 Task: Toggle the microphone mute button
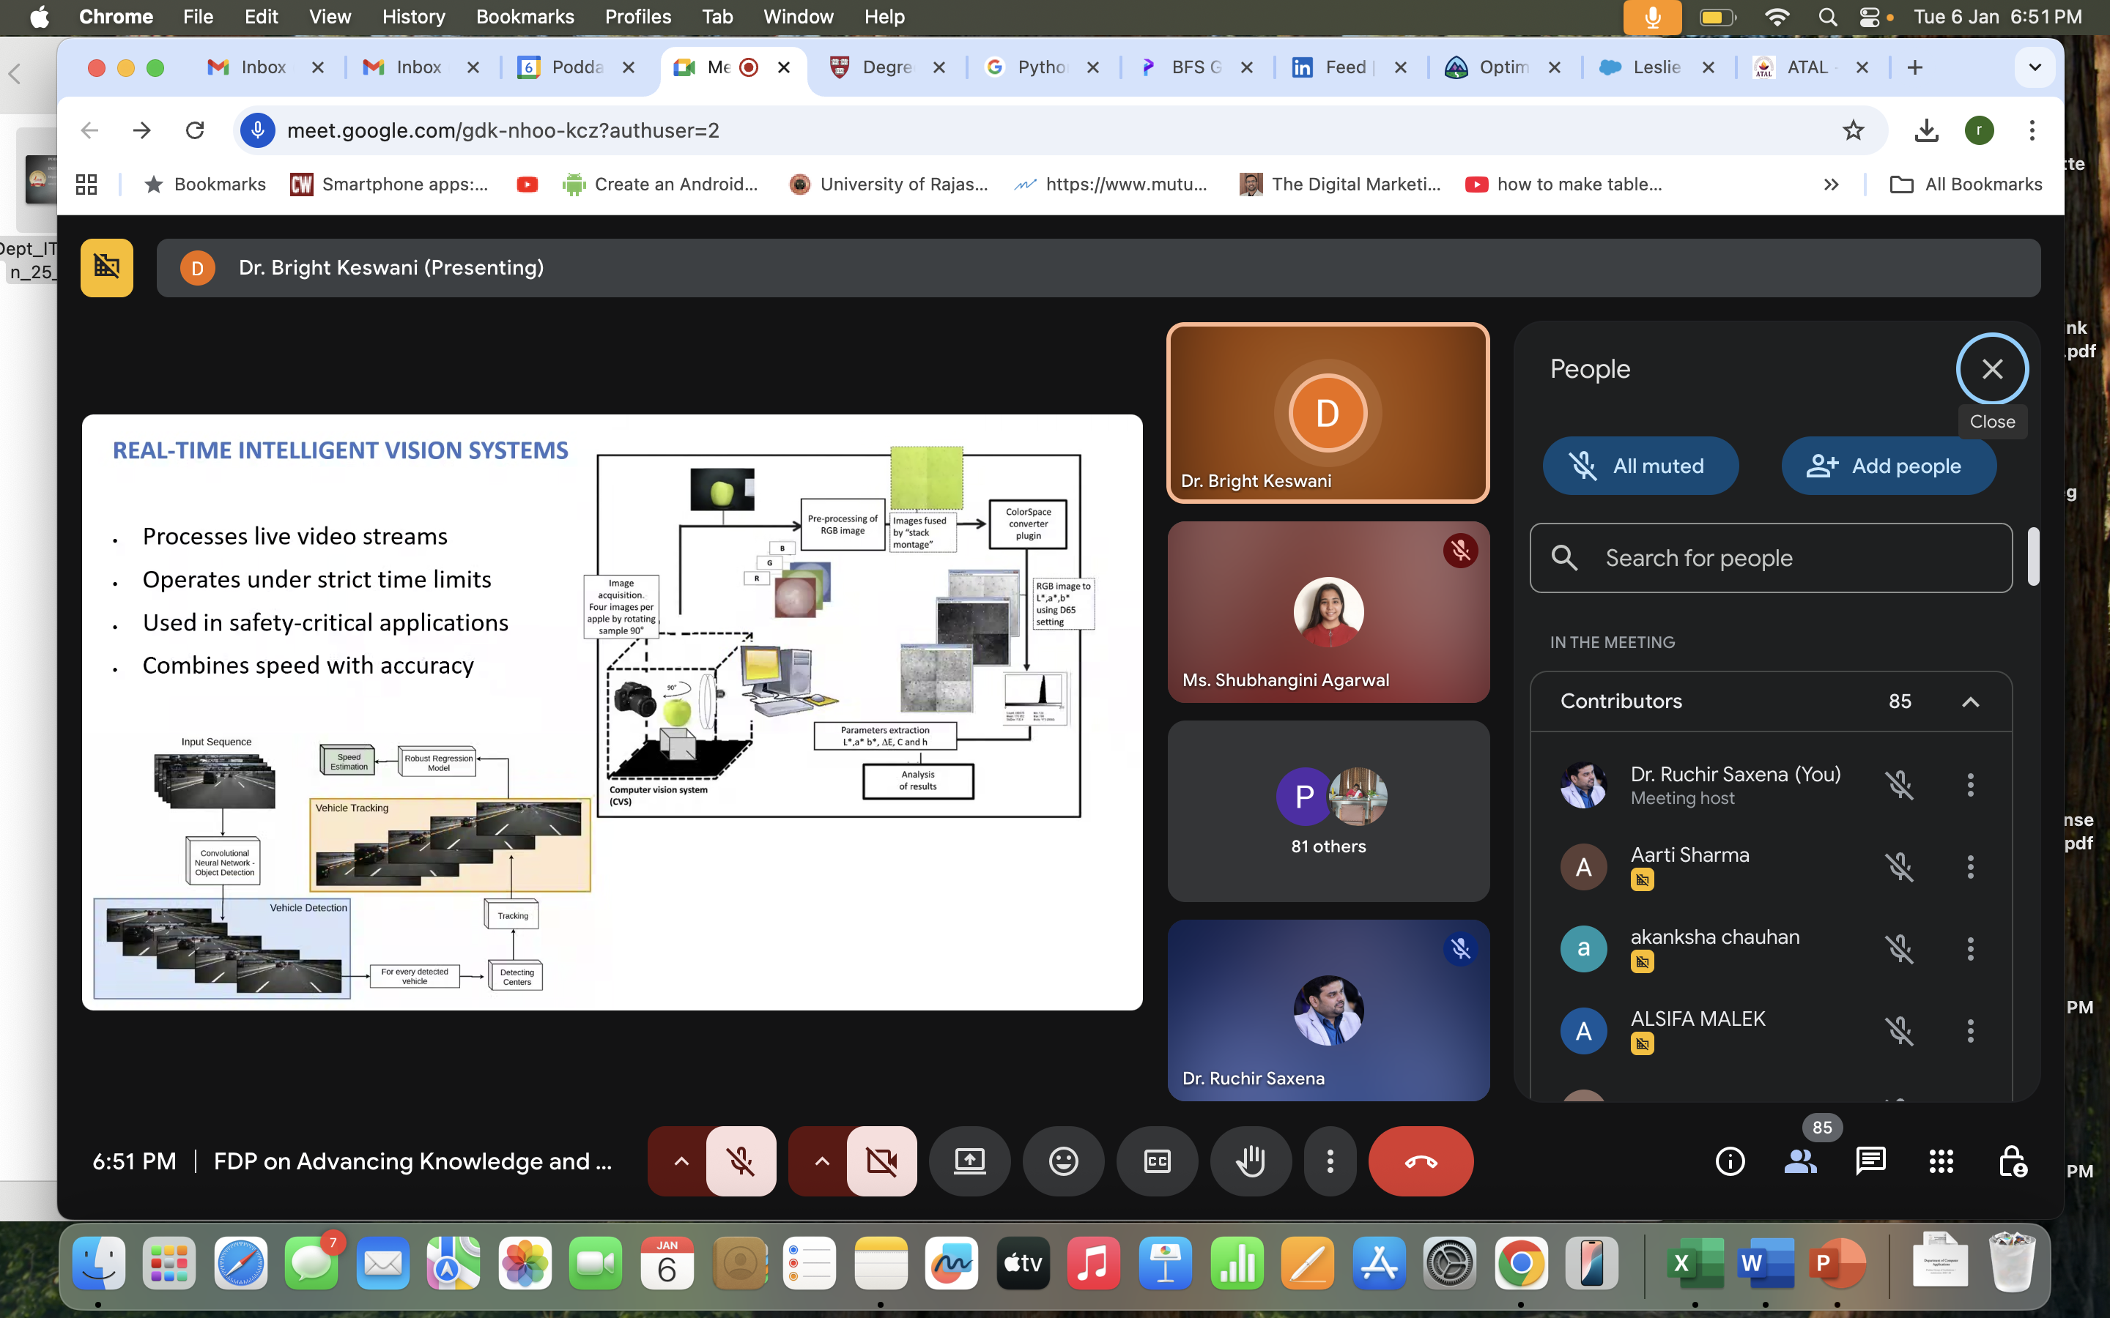(x=740, y=1161)
